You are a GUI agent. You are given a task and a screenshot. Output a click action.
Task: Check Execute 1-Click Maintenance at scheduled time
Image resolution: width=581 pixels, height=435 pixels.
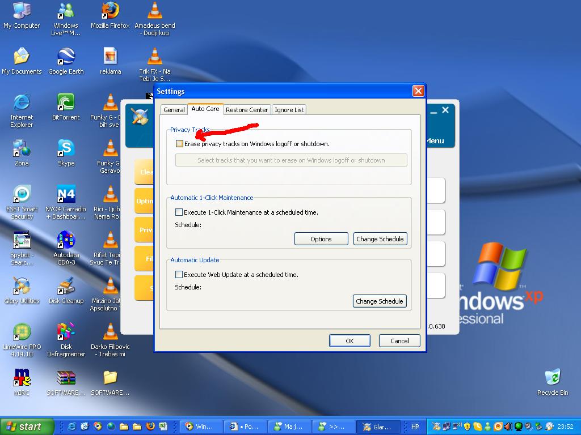[x=179, y=212]
